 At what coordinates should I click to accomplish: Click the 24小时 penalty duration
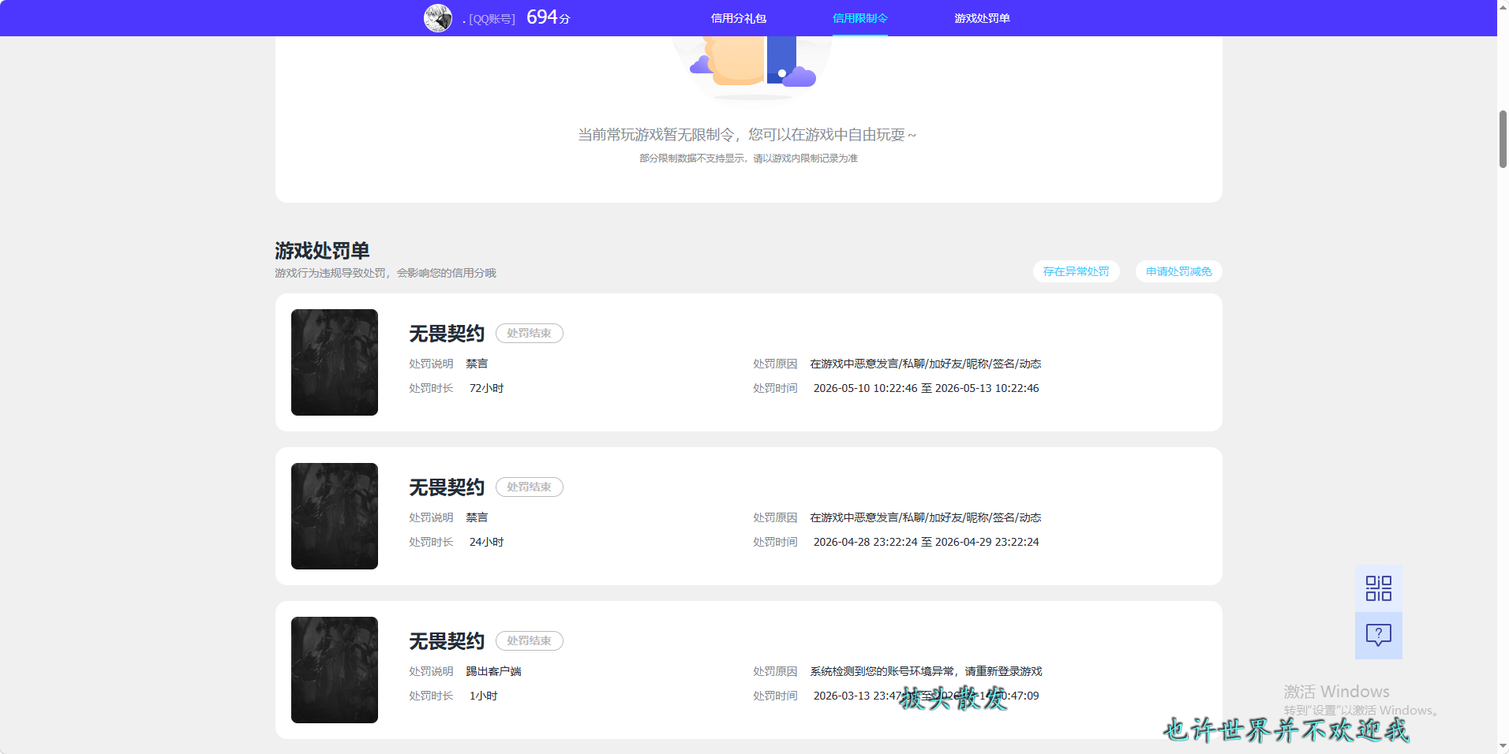[x=486, y=542]
